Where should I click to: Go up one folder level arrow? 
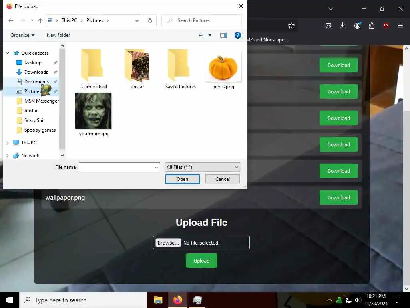(x=40, y=20)
